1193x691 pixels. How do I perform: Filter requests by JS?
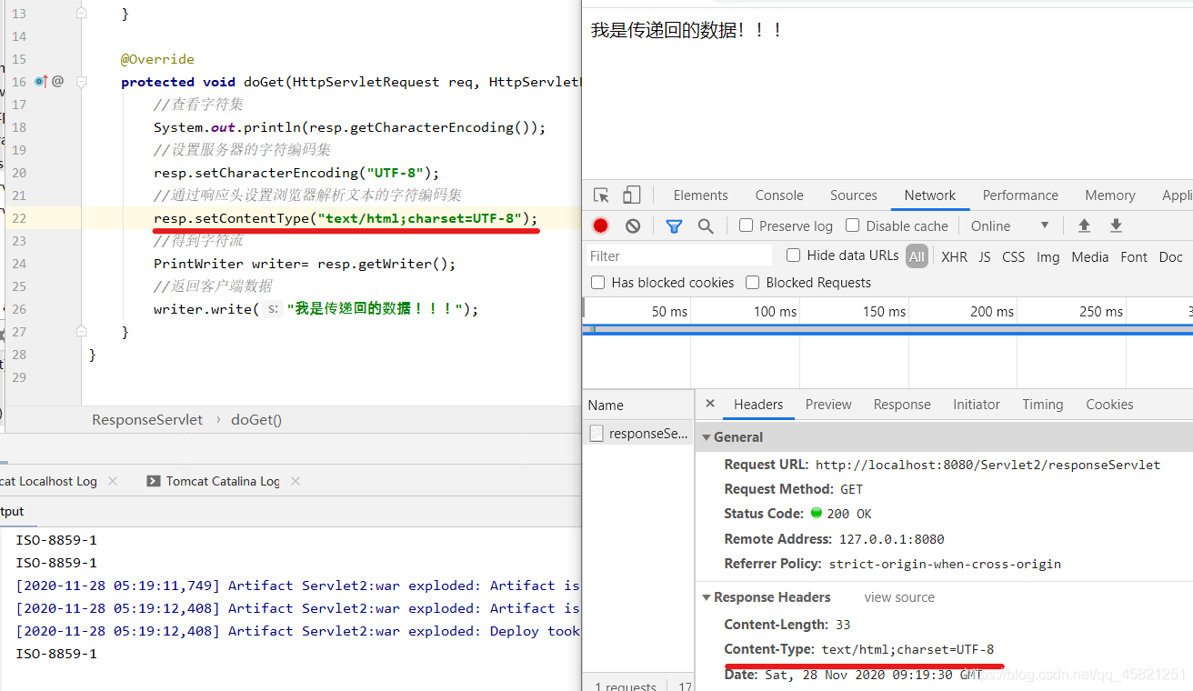pyautogui.click(x=985, y=257)
